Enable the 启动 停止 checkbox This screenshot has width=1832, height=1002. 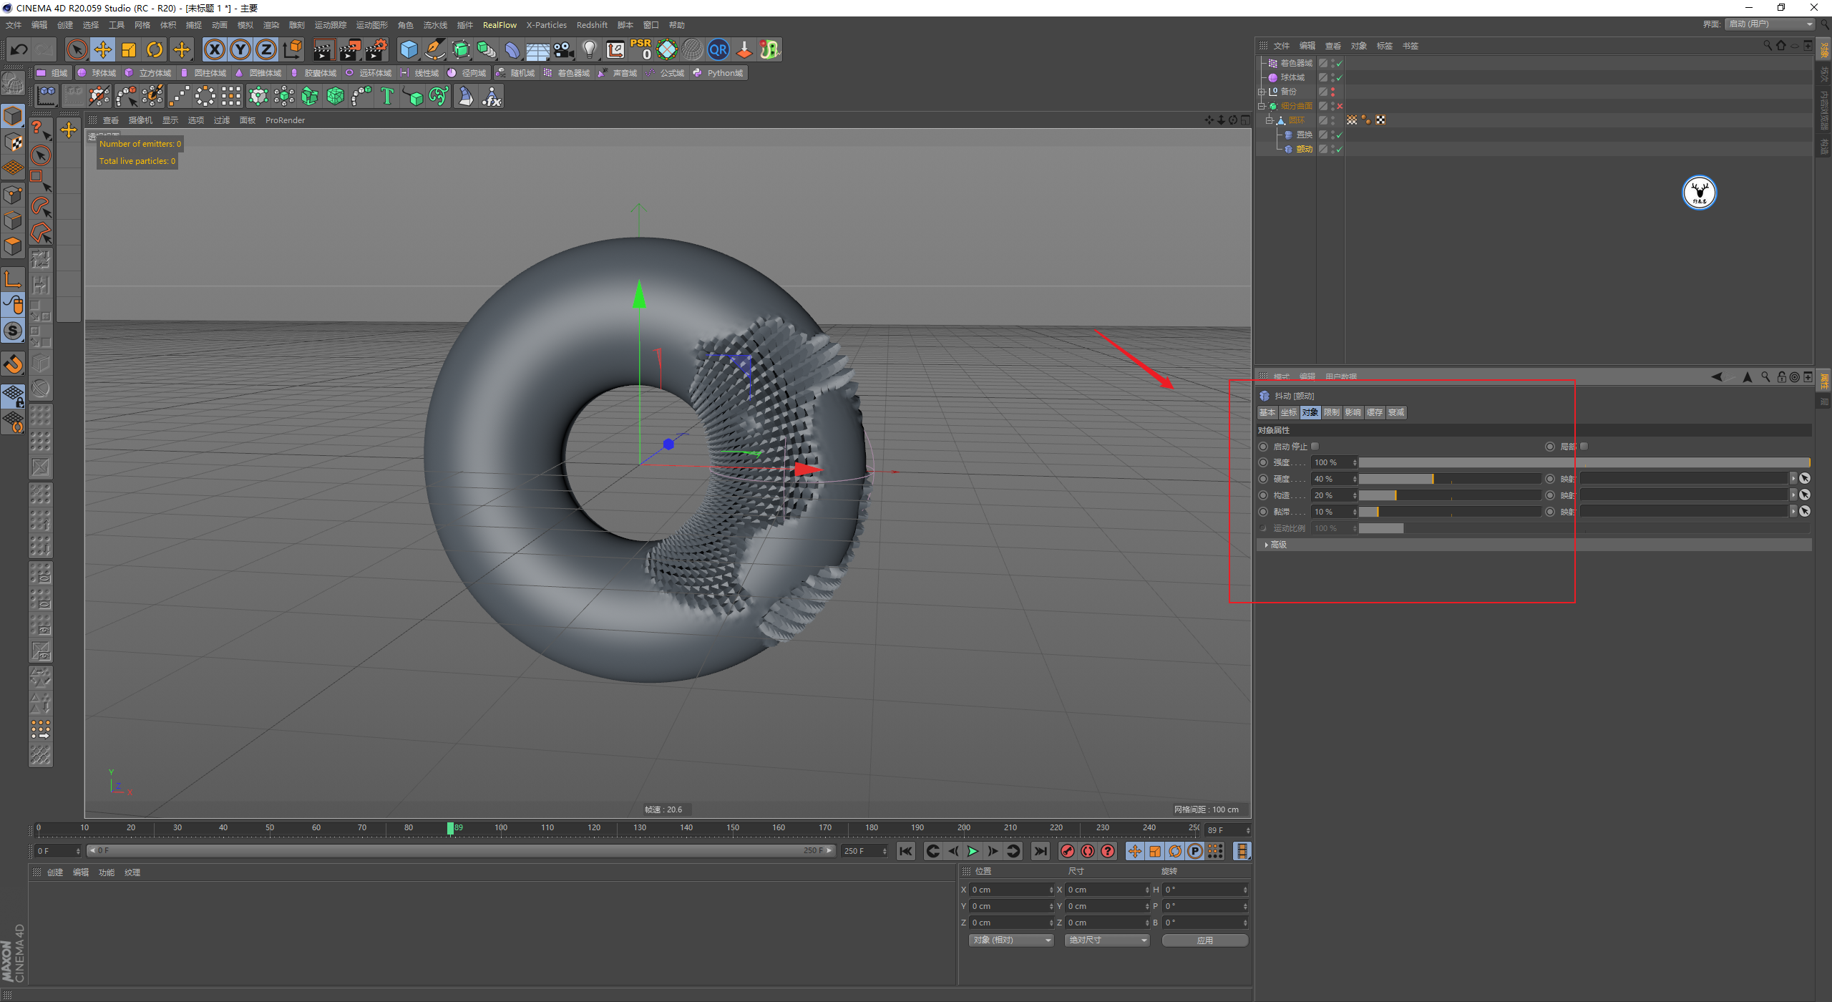(x=1315, y=446)
